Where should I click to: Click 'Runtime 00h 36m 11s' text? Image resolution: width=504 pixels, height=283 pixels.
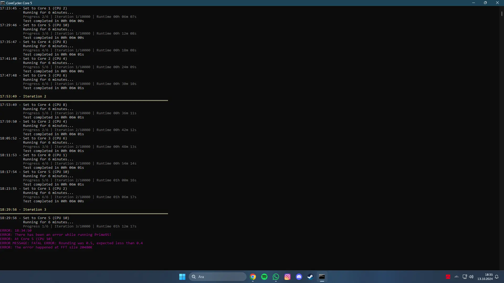pos(117,113)
